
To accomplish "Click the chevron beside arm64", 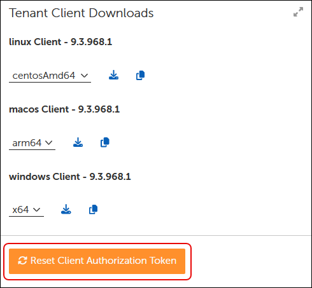I will (49, 143).
